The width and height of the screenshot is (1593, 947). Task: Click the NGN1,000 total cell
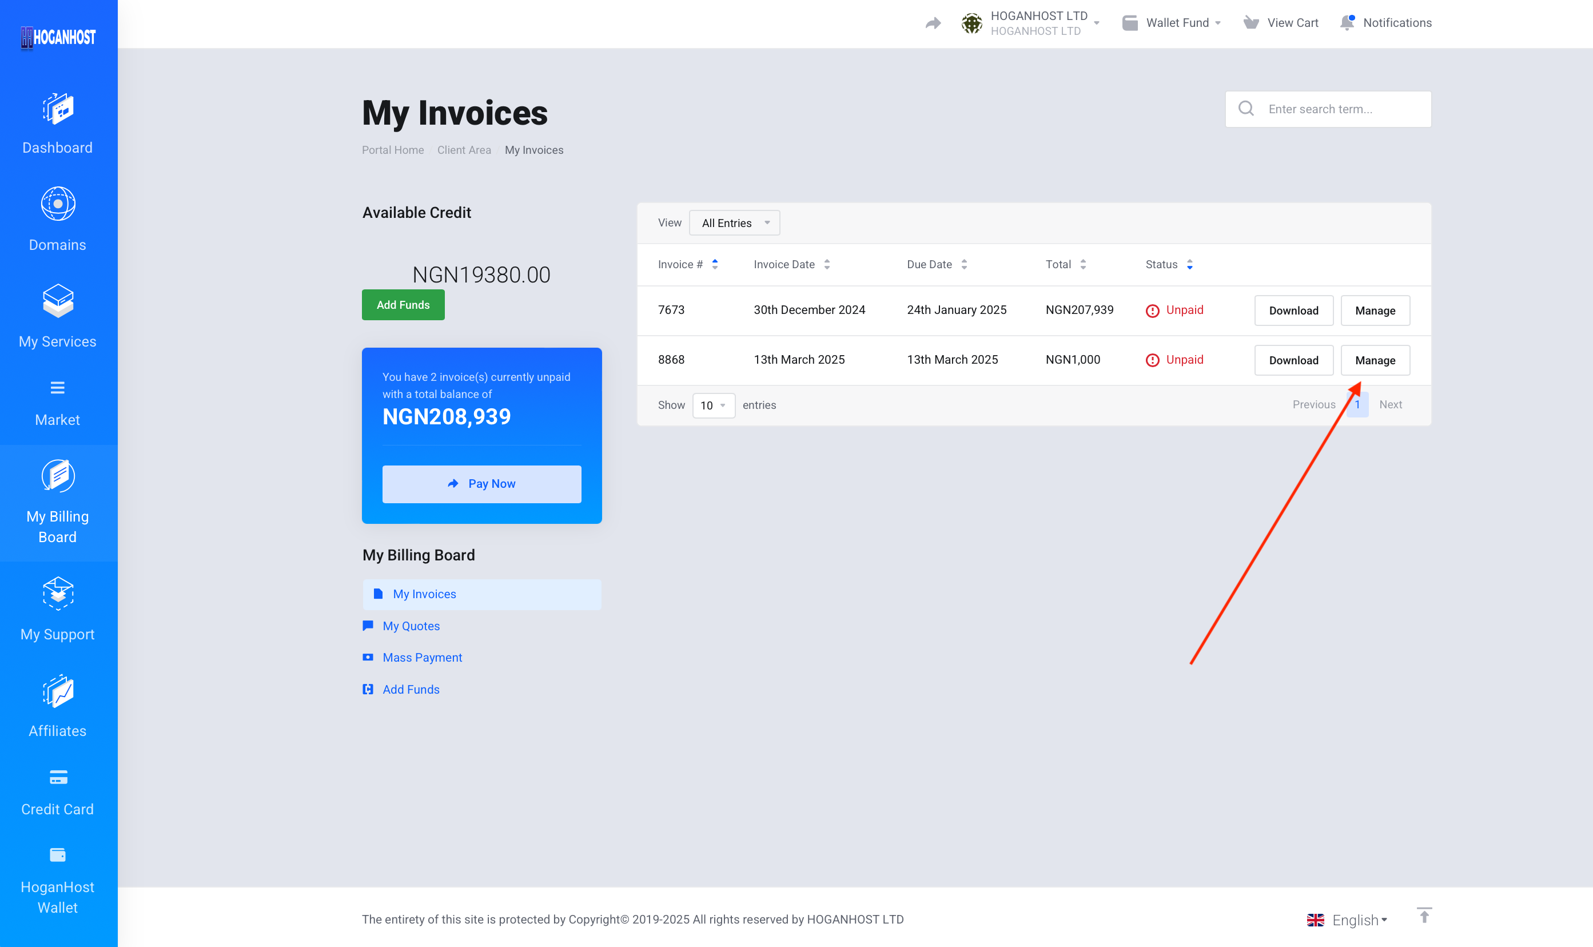pyautogui.click(x=1073, y=360)
